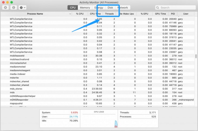
Task: Select the mapspushd process row
Action: [97, 104]
